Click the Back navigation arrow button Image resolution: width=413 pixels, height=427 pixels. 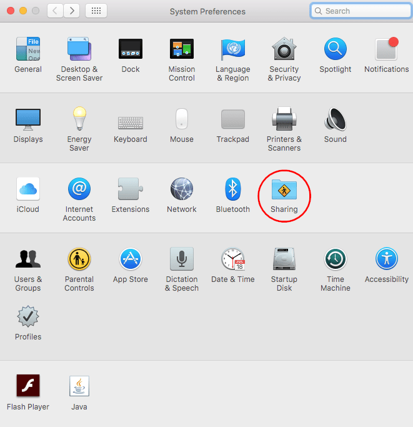click(55, 11)
